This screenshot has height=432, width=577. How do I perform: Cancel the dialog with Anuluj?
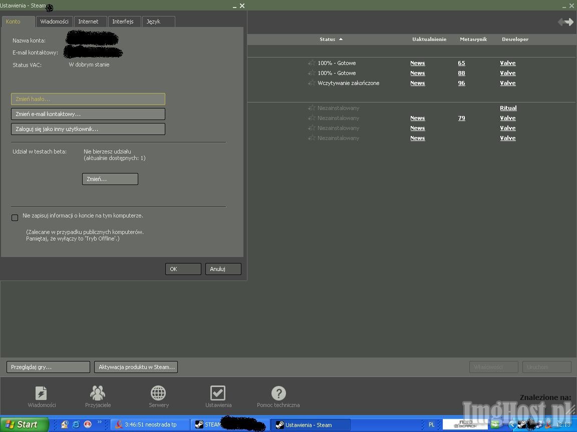coord(223,269)
